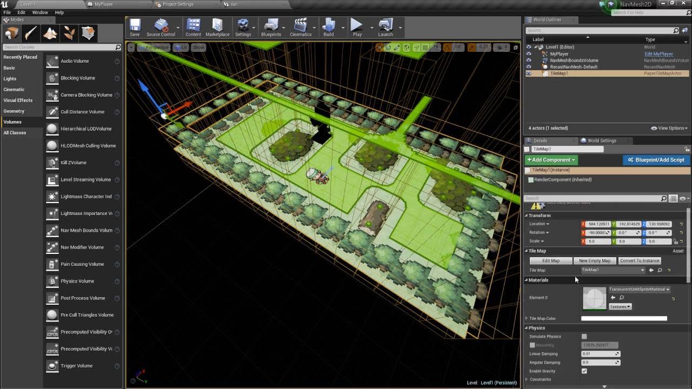Open the TranslucentUnlitSpriteMaterial dropdown
The height and width of the screenshot is (389, 692).
[639, 290]
